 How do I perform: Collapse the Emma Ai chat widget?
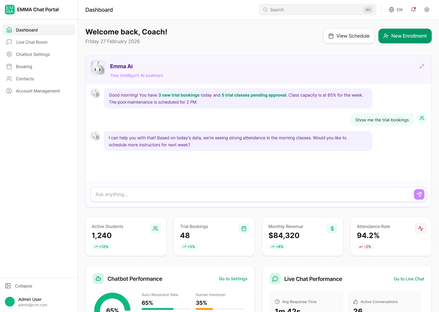click(422, 66)
